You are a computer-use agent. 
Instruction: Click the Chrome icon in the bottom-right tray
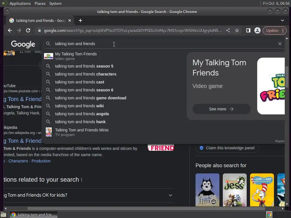pyautogui.click(x=269, y=215)
